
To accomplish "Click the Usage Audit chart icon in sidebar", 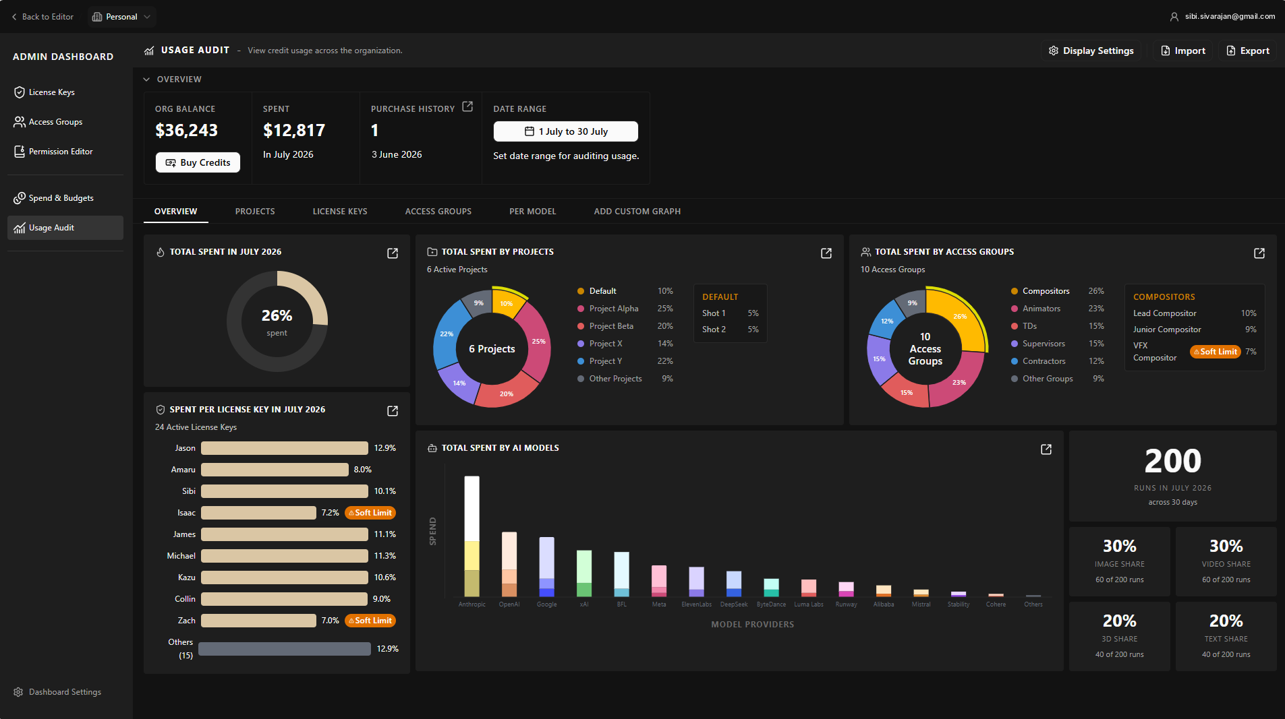I will (x=20, y=228).
